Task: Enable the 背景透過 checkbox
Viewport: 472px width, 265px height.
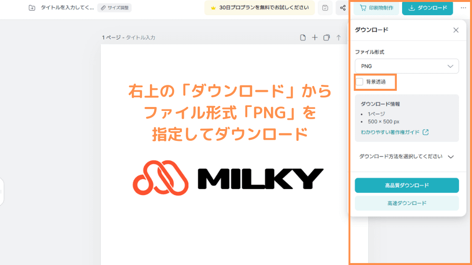Action: [359, 82]
